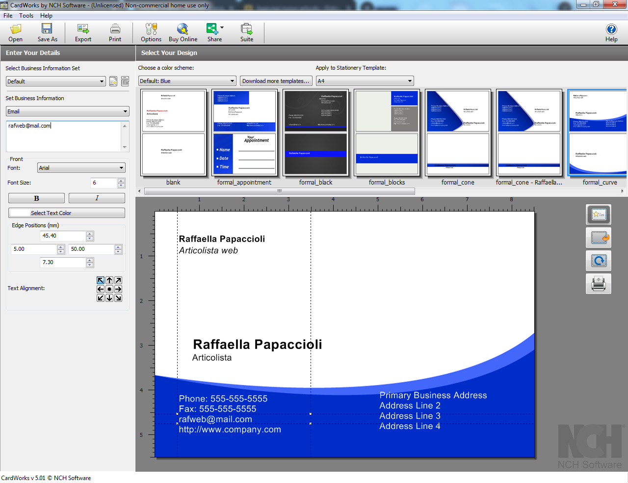628x483 pixels.
Task: Open the Tools menu
Action: (26, 16)
